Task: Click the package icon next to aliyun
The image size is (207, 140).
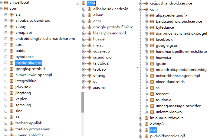Action: (x=90, y=15)
